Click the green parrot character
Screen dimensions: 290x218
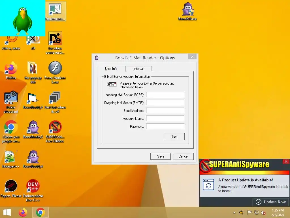22,21
